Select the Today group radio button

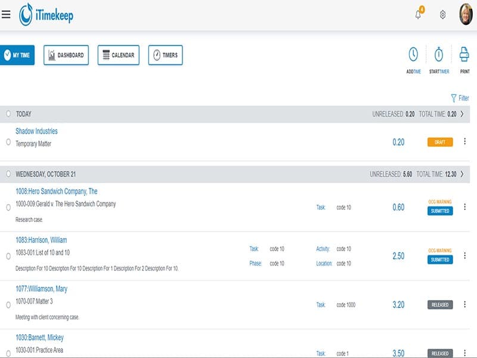tap(8, 114)
